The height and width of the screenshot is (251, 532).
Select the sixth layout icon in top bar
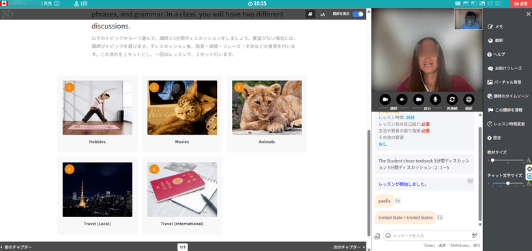(x=499, y=3)
